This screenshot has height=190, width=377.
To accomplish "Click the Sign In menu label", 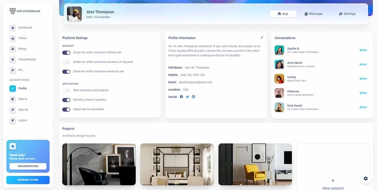I will pyautogui.click(x=23, y=99).
